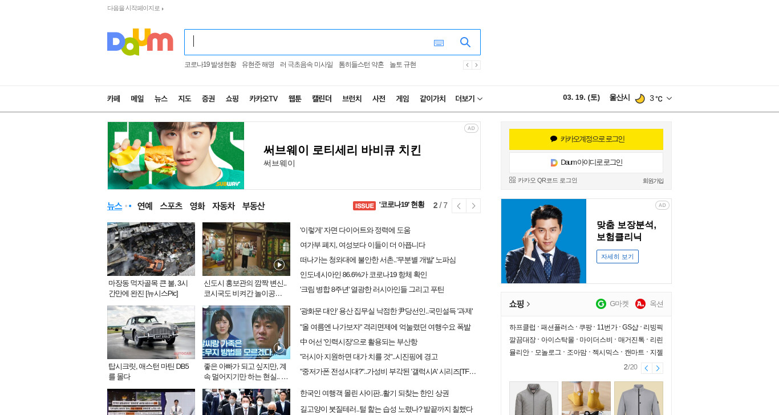This screenshot has height=415, width=779.
Task: Open 뉴스 from the navigation bar
Action: point(161,99)
